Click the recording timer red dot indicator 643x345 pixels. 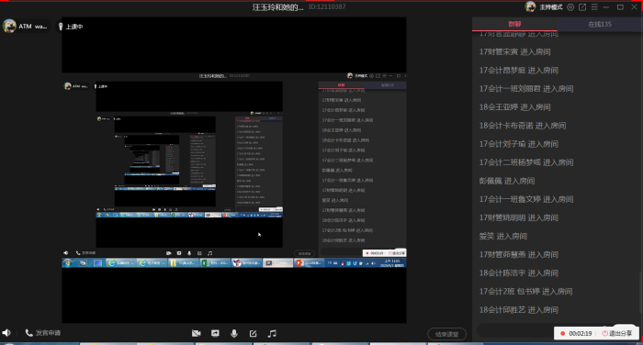tap(562, 333)
